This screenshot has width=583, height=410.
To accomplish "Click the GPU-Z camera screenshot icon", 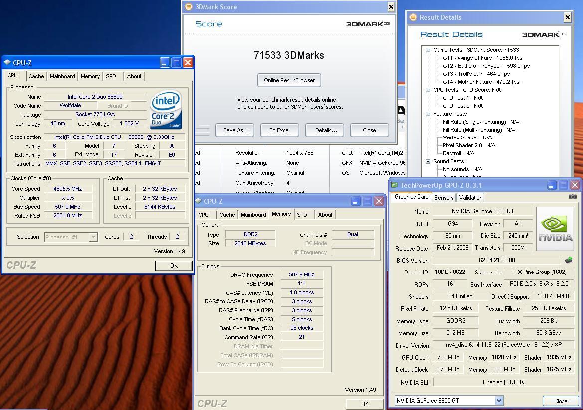I will tap(572, 197).
